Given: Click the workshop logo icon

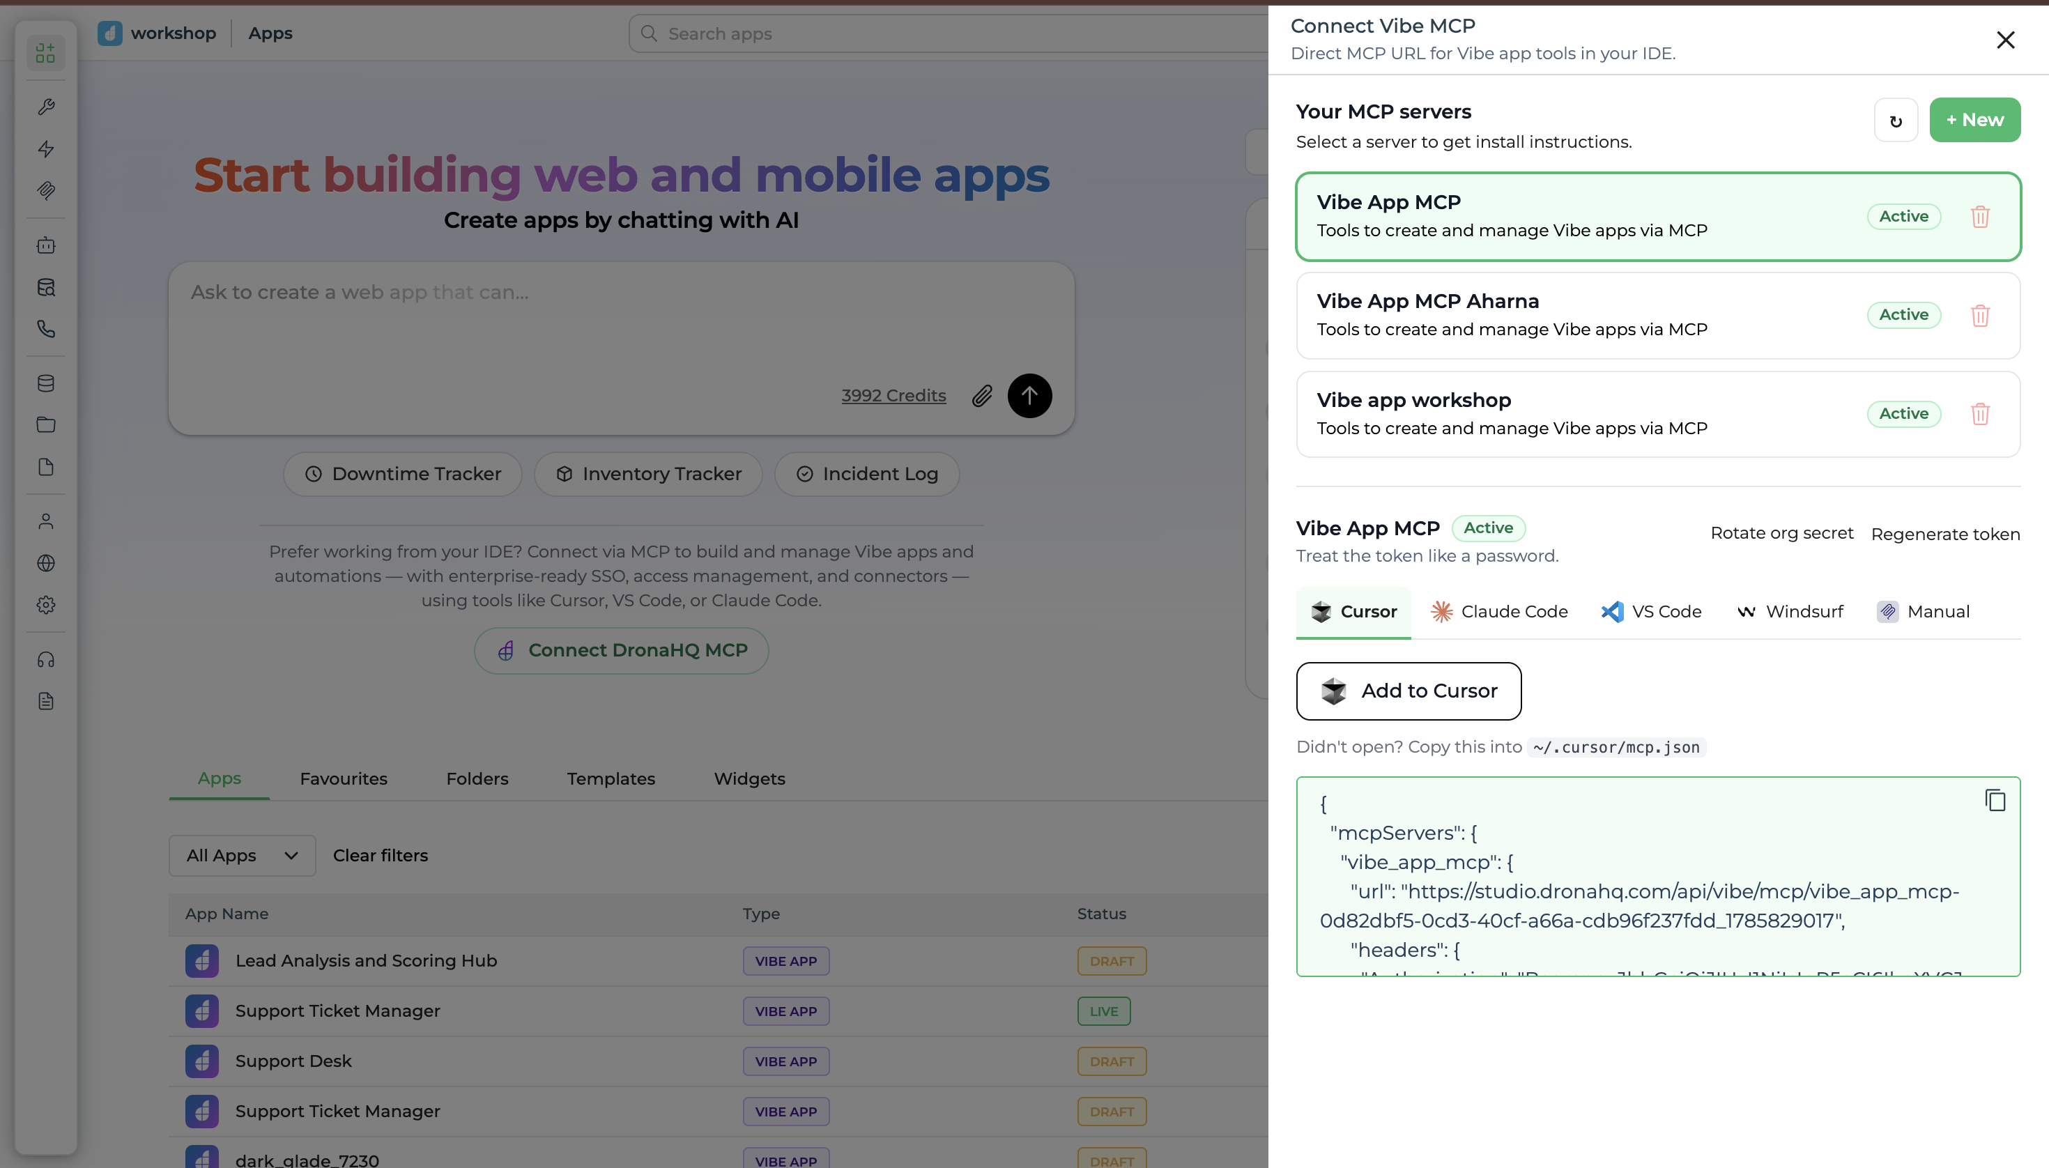Looking at the screenshot, I should 110,33.
